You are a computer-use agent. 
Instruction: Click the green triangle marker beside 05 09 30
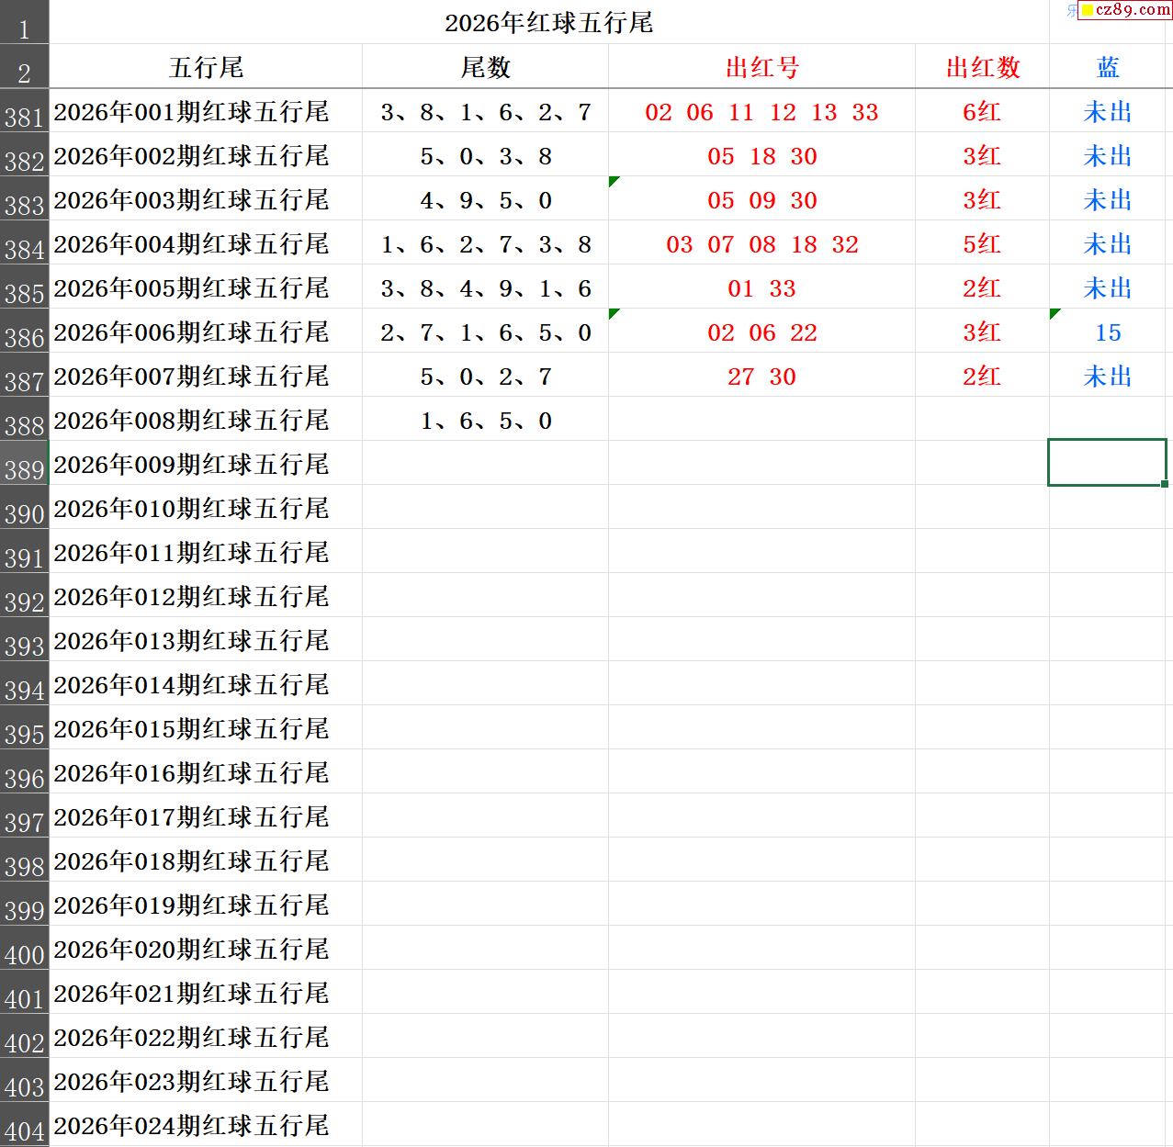coord(614,181)
